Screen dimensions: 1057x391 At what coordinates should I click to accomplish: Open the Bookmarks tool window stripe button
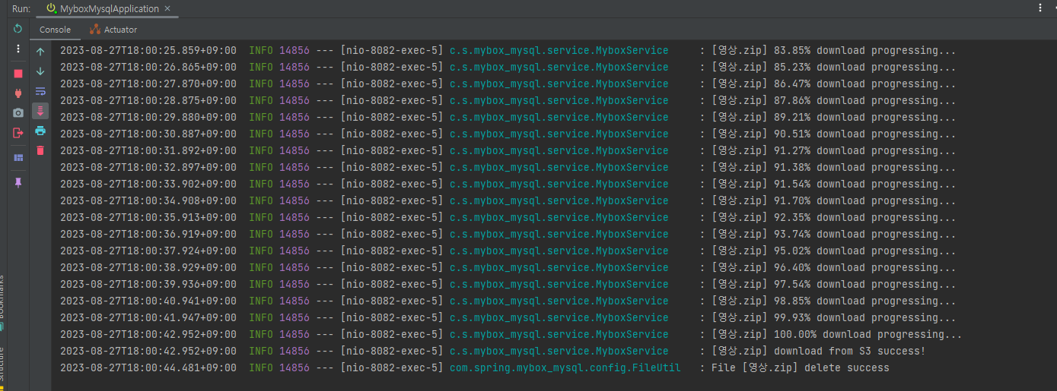tap(3, 302)
